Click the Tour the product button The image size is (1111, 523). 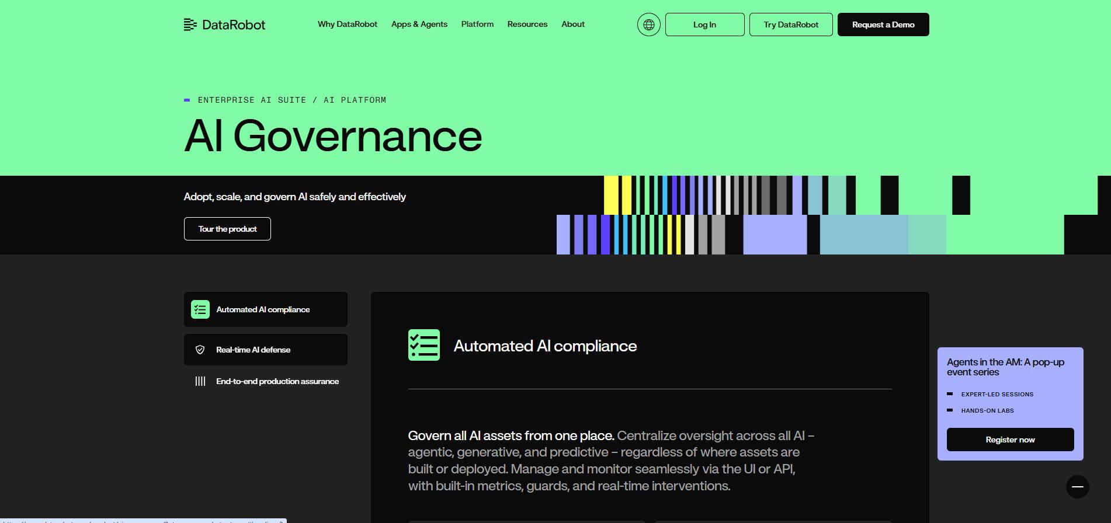227,229
